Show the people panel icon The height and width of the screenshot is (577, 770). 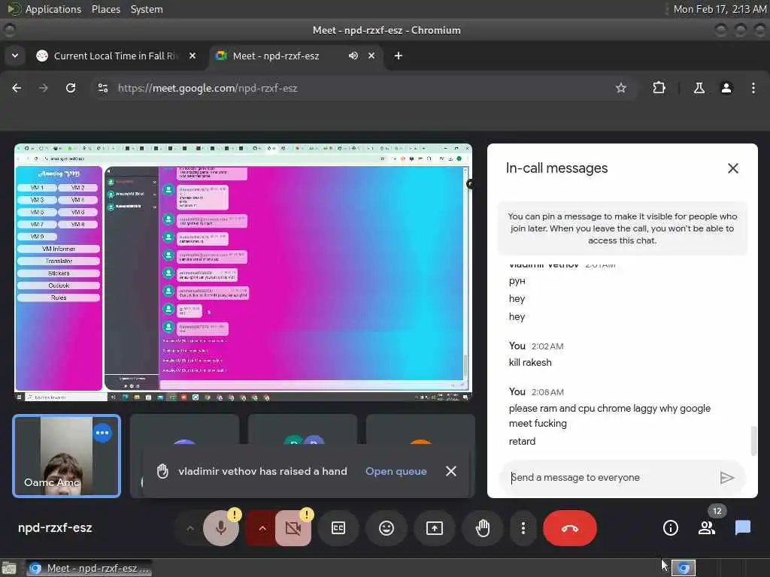707,528
